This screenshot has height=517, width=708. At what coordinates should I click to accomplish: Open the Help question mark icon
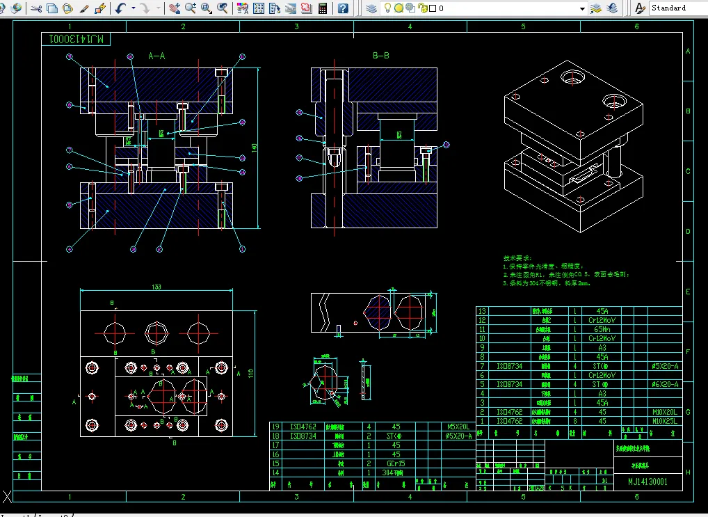click(x=343, y=8)
